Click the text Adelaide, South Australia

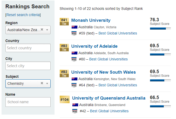tap(111, 53)
